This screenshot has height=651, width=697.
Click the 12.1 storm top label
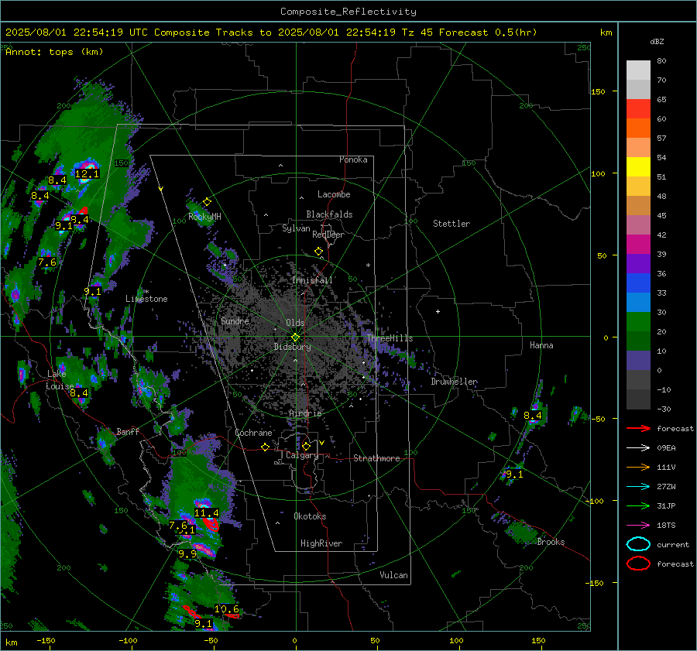(87, 173)
